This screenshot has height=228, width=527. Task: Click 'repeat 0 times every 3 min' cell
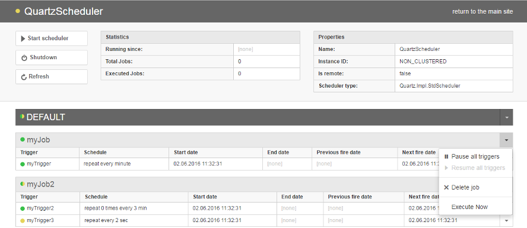coord(134,208)
